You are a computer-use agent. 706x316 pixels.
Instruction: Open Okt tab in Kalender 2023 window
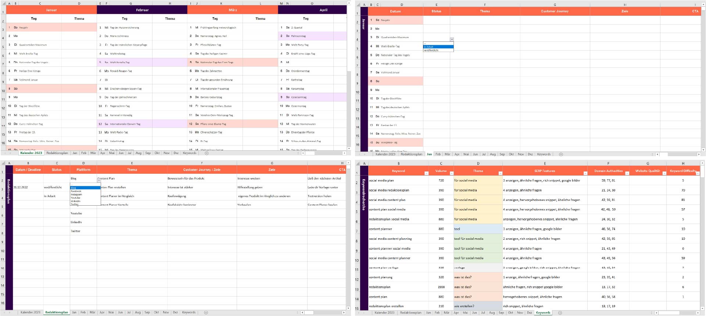pyautogui.click(x=157, y=153)
